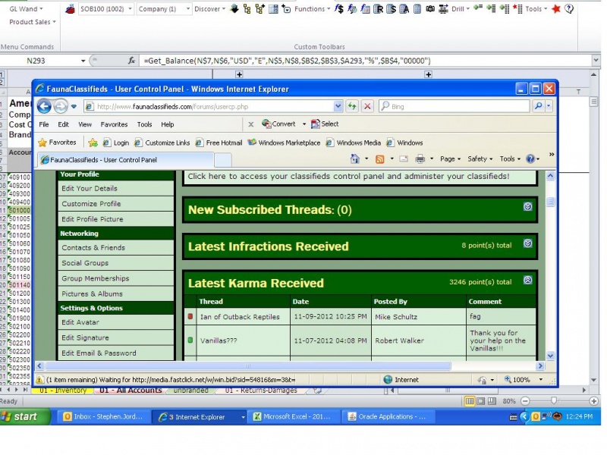Click the black down-arrow icon after Discover
The width and height of the screenshot is (607, 455).
tap(234, 9)
